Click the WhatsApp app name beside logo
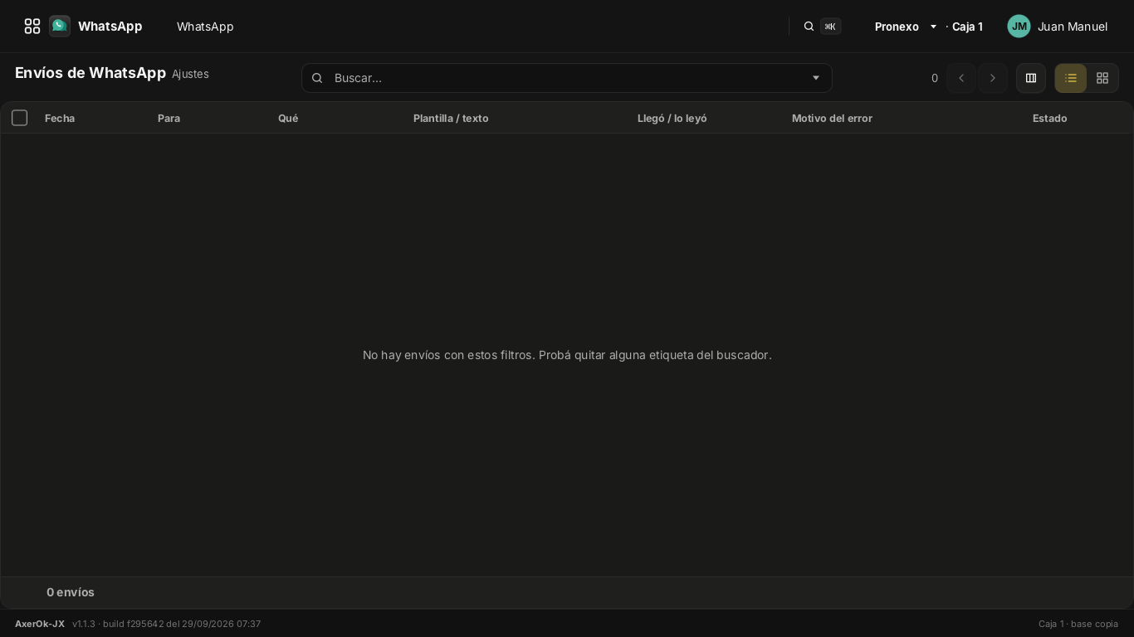The height and width of the screenshot is (637, 1134). click(x=110, y=27)
